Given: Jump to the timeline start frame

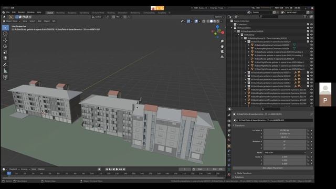Looking at the screenshot, I should [x=107, y=169].
